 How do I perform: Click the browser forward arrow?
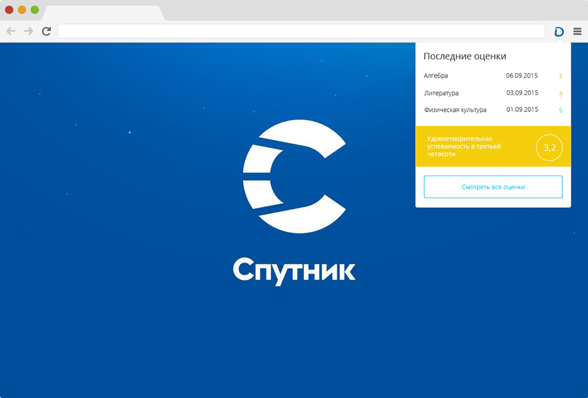(28, 31)
